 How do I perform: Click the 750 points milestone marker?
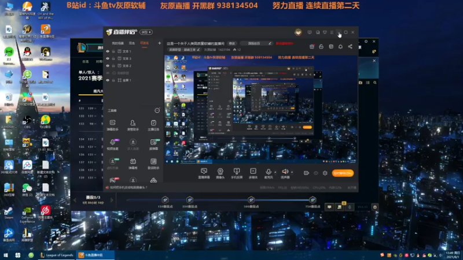313,200
